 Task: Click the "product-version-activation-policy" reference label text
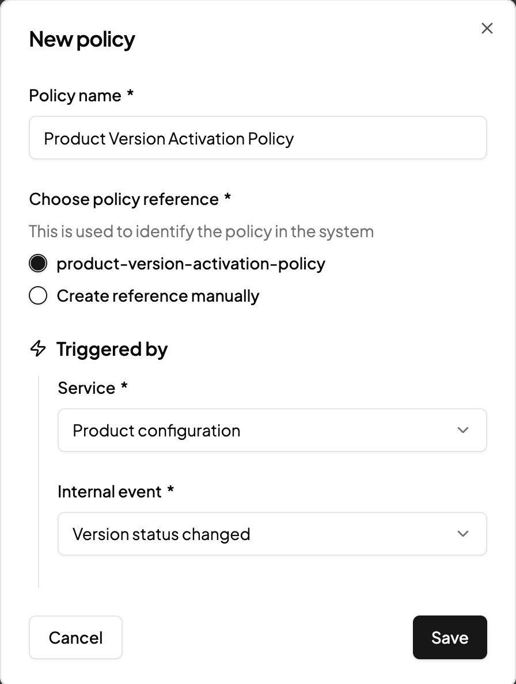191,264
